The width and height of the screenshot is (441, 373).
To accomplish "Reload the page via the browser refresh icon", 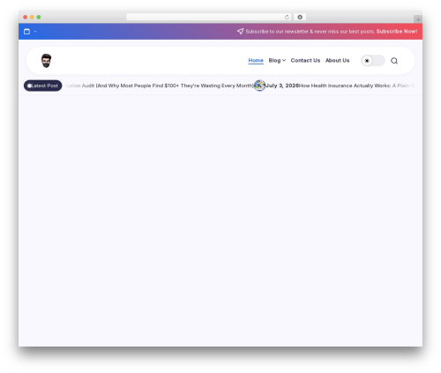I will [x=287, y=17].
